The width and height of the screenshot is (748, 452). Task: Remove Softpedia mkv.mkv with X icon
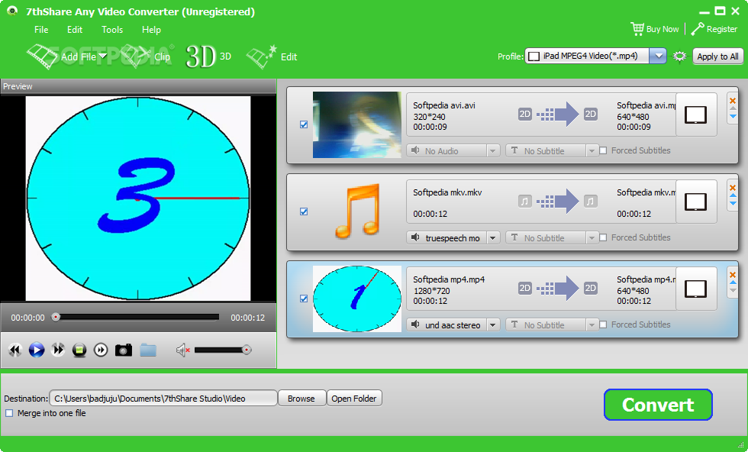(733, 188)
